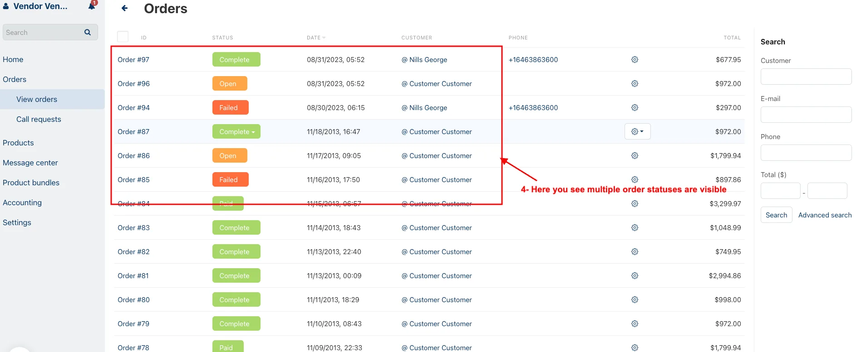Open gear menu for Order #85
The image size is (856, 352).
coord(635,179)
